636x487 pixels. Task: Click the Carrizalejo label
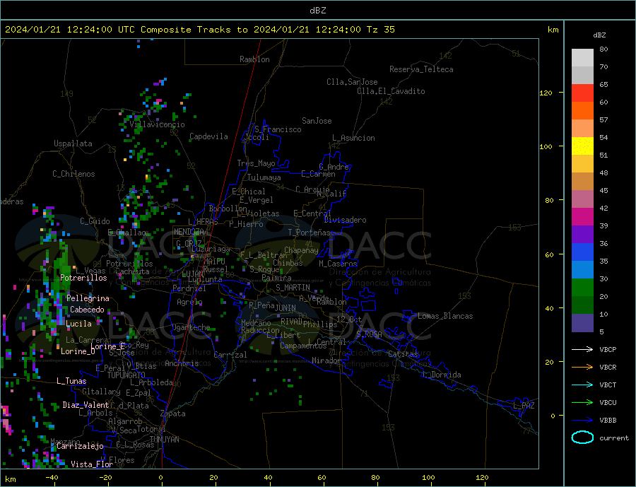click(80, 447)
